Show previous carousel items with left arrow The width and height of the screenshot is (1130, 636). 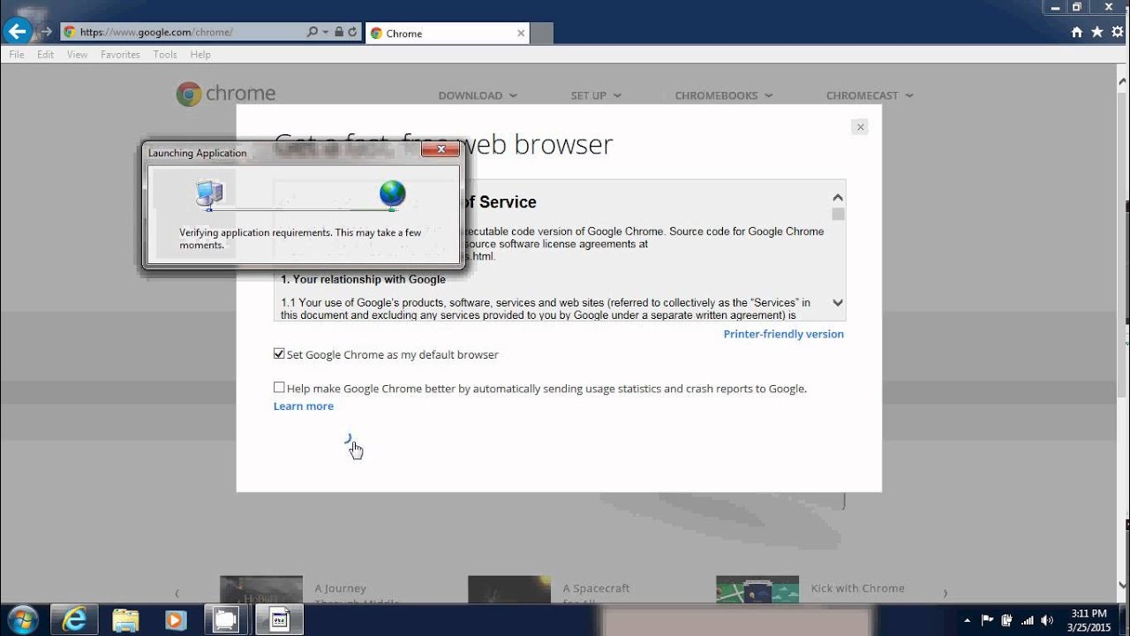pyautogui.click(x=177, y=593)
